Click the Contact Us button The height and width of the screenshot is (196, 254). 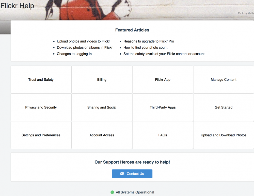click(132, 174)
